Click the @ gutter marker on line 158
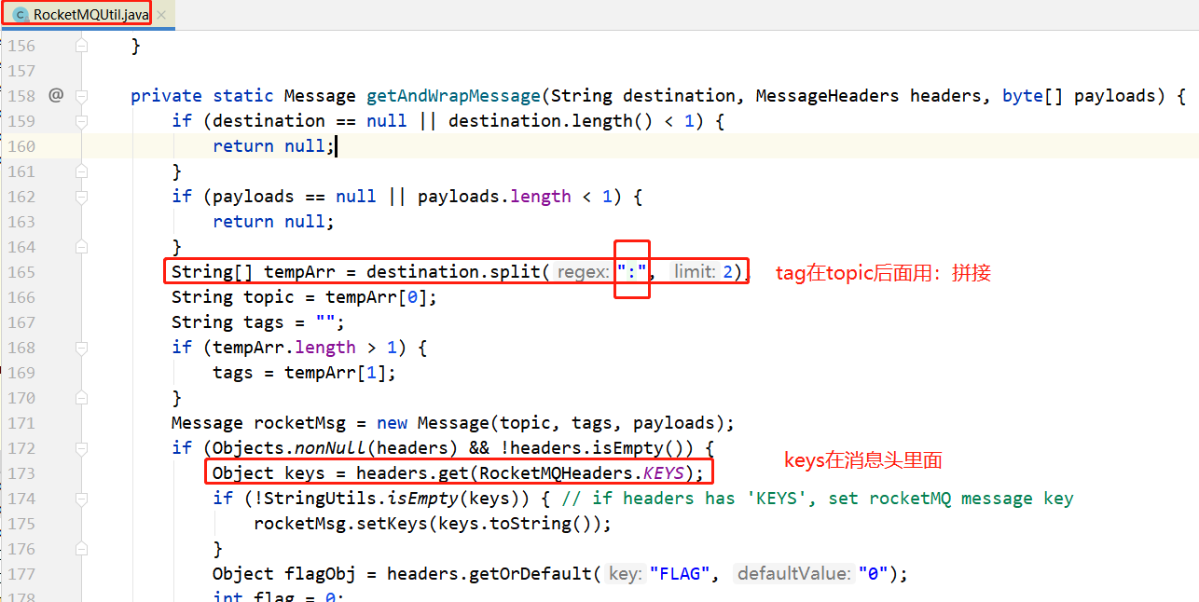The height and width of the screenshot is (602, 1199). pyautogui.click(x=56, y=95)
